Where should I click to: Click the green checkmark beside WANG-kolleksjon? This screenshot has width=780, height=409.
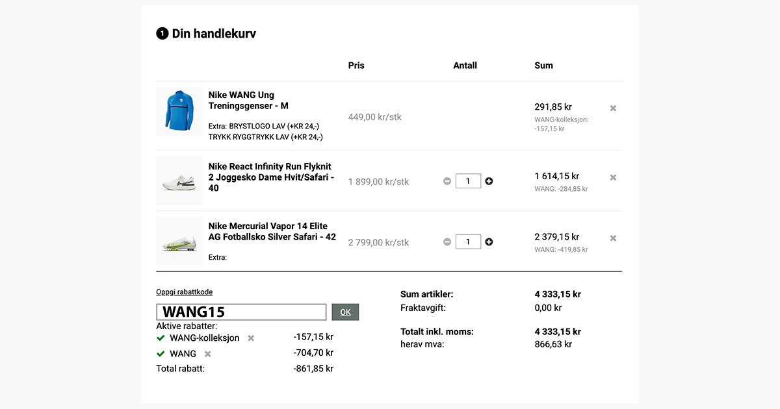coord(161,338)
